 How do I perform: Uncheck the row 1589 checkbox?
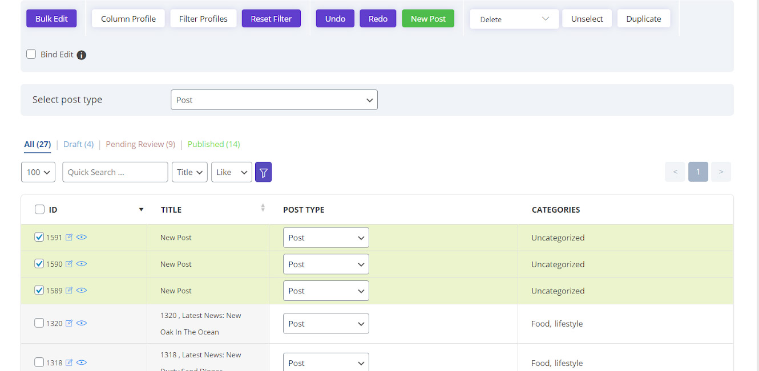pyautogui.click(x=39, y=290)
